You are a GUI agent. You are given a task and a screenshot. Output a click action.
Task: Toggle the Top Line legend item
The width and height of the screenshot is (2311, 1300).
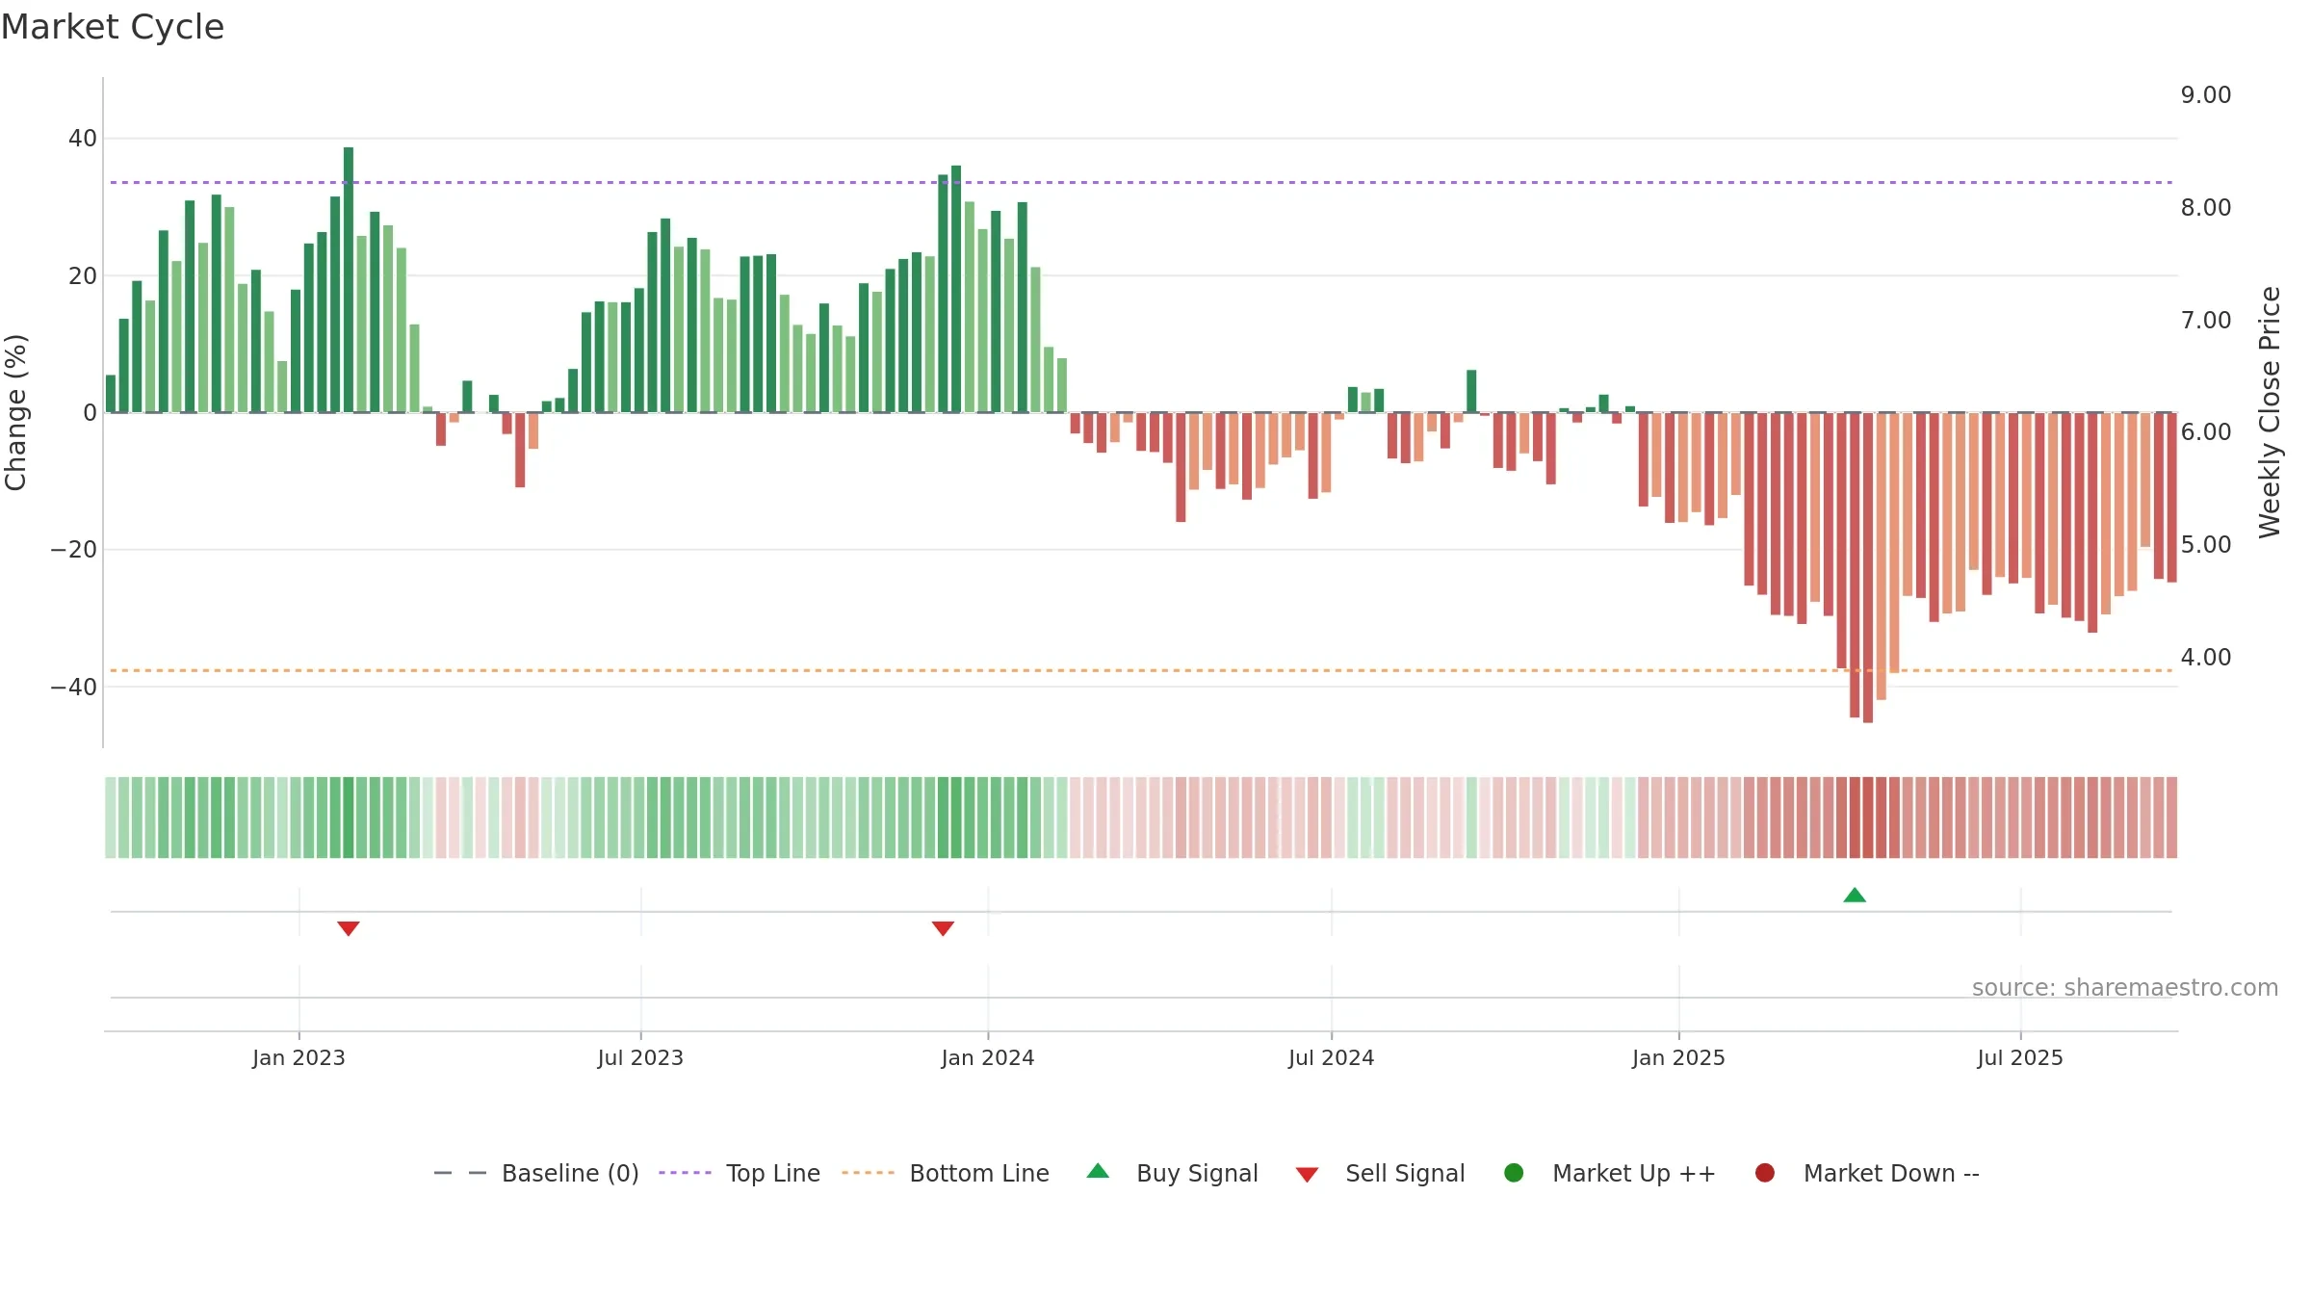740,1173
